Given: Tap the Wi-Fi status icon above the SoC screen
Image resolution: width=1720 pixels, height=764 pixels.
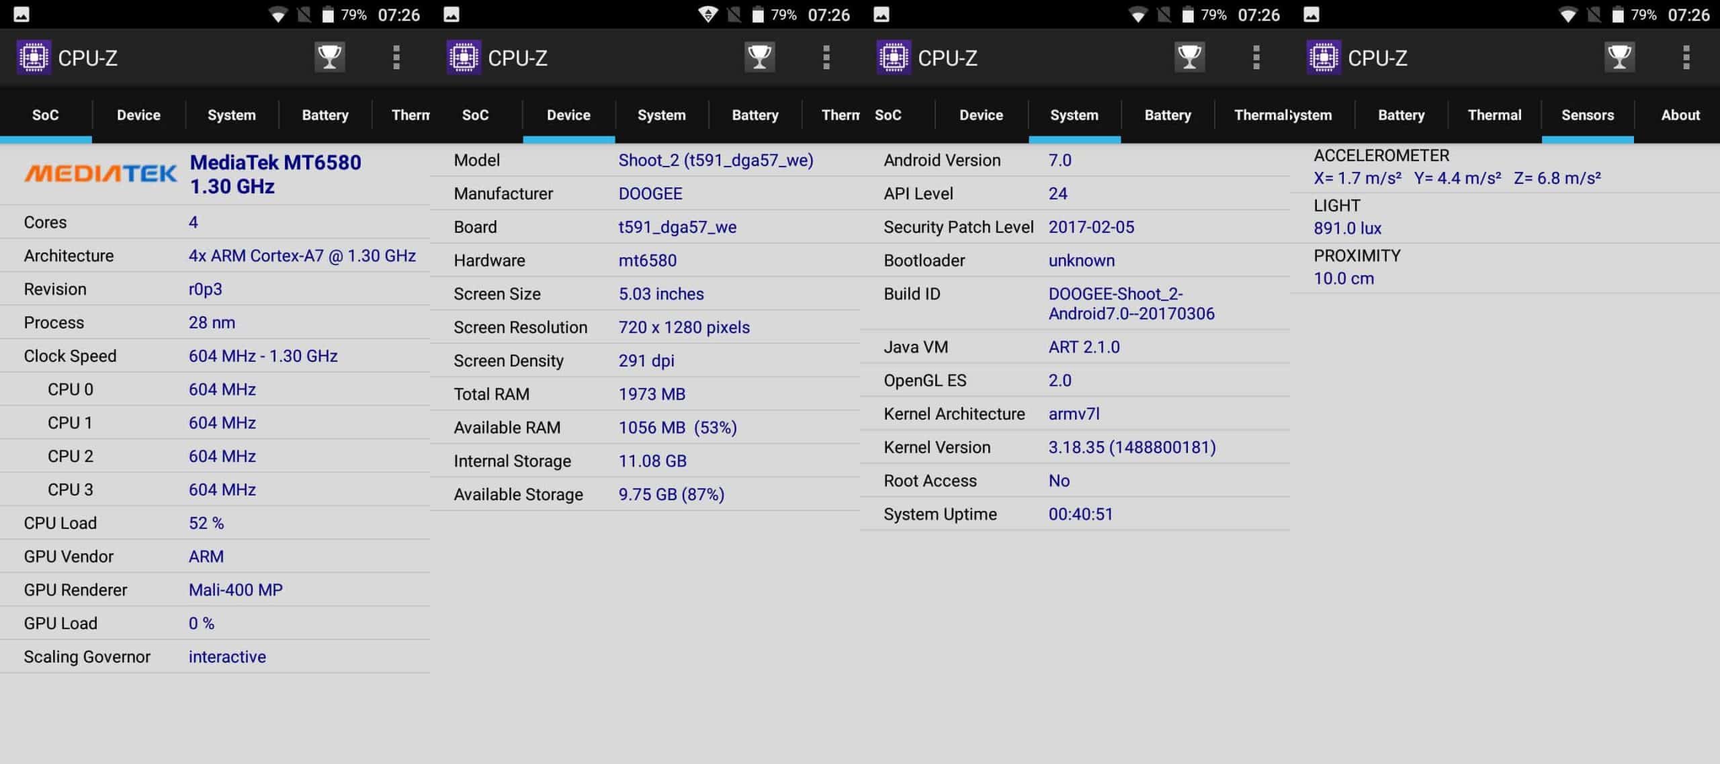Looking at the screenshot, I should pyautogui.click(x=277, y=15).
